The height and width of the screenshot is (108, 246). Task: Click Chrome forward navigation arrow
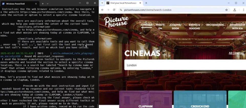pyautogui.click(x=108, y=10)
